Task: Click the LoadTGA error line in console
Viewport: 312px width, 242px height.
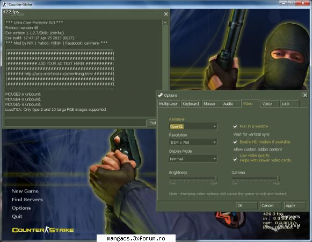Action: (x=55, y=110)
